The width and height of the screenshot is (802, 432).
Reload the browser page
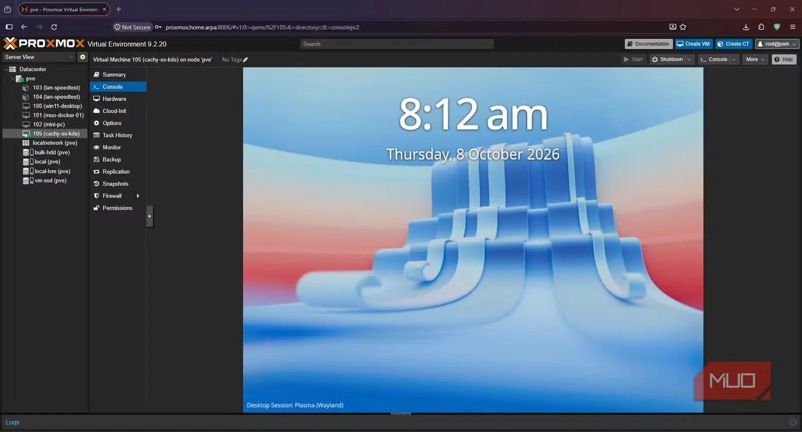[54, 27]
